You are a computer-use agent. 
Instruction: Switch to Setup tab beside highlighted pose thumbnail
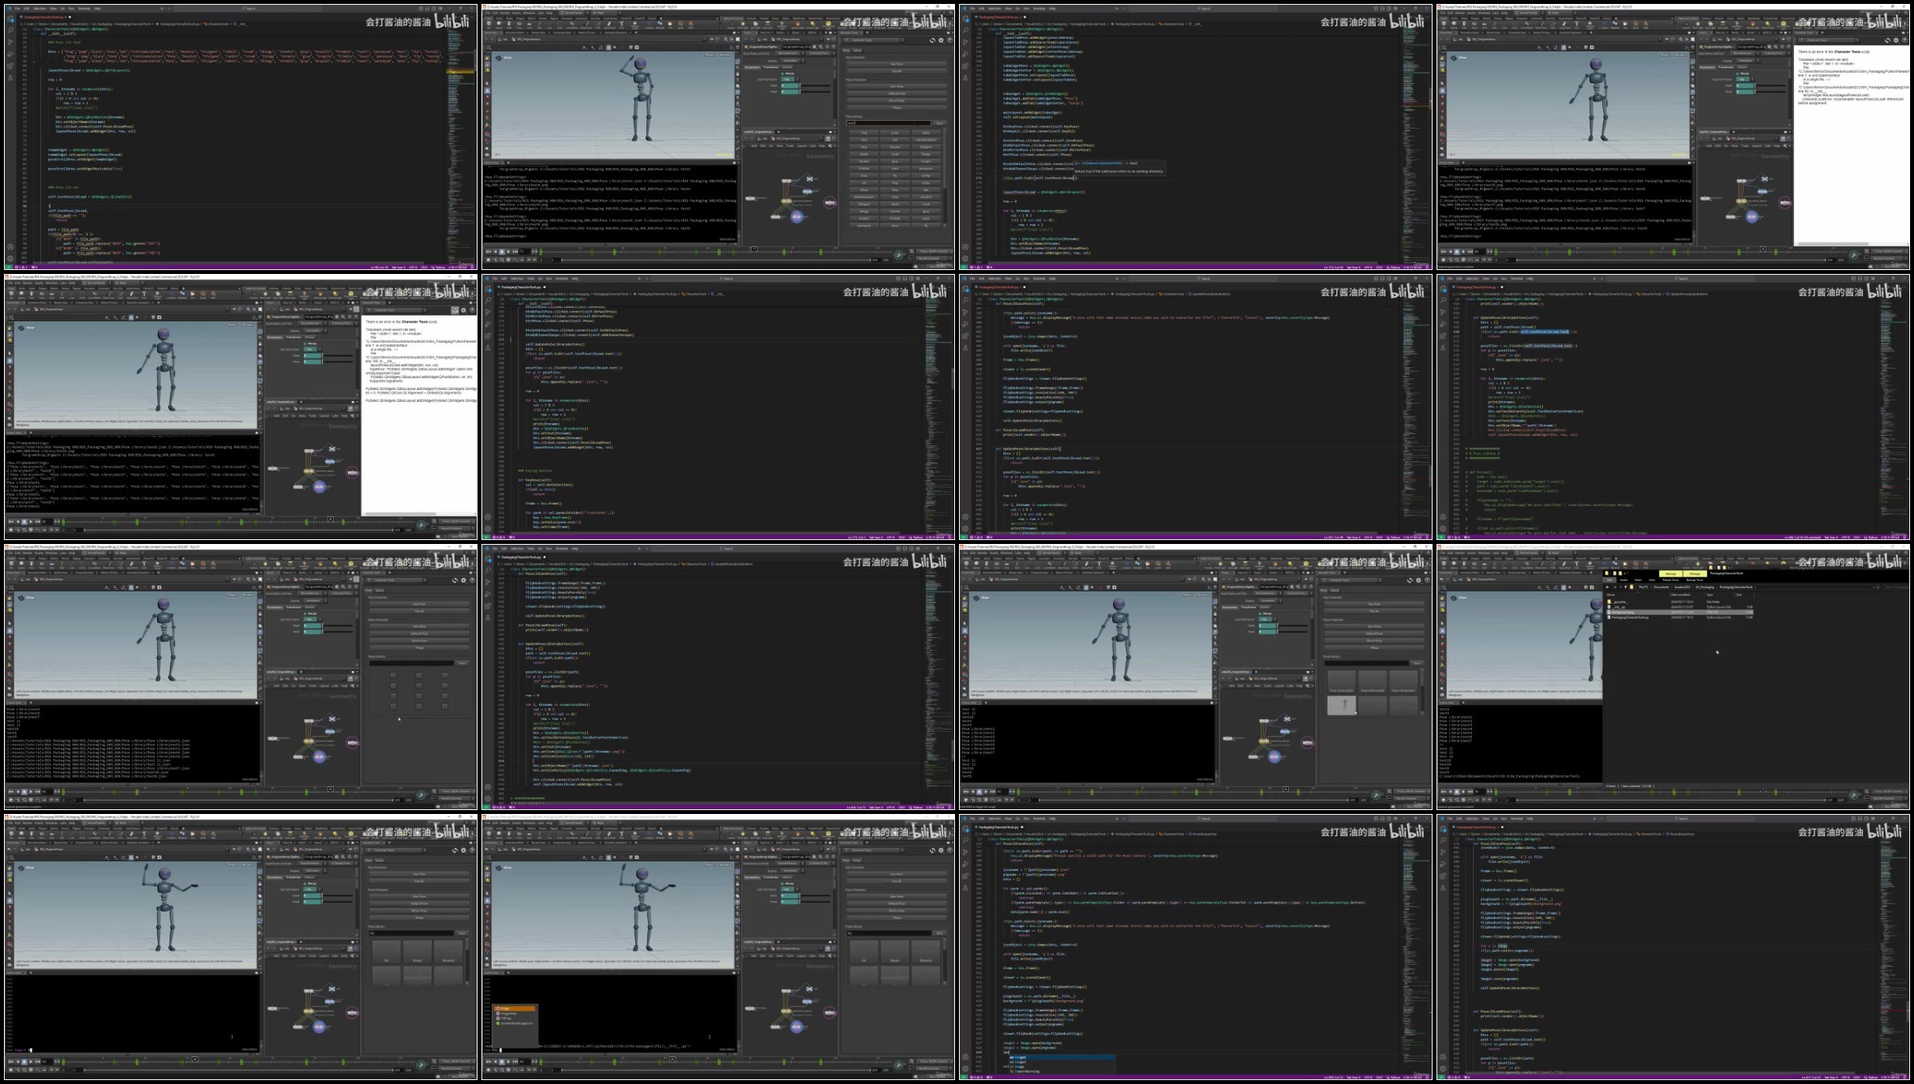[1335, 591]
